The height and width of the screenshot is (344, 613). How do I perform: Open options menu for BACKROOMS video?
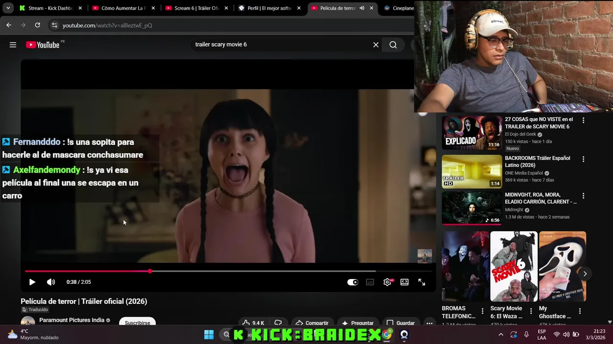point(583,159)
